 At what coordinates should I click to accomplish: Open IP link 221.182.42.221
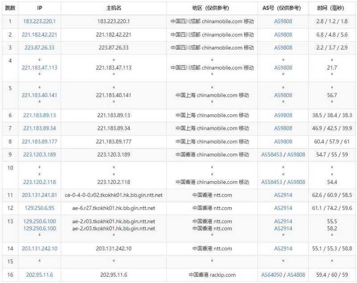coord(39,35)
